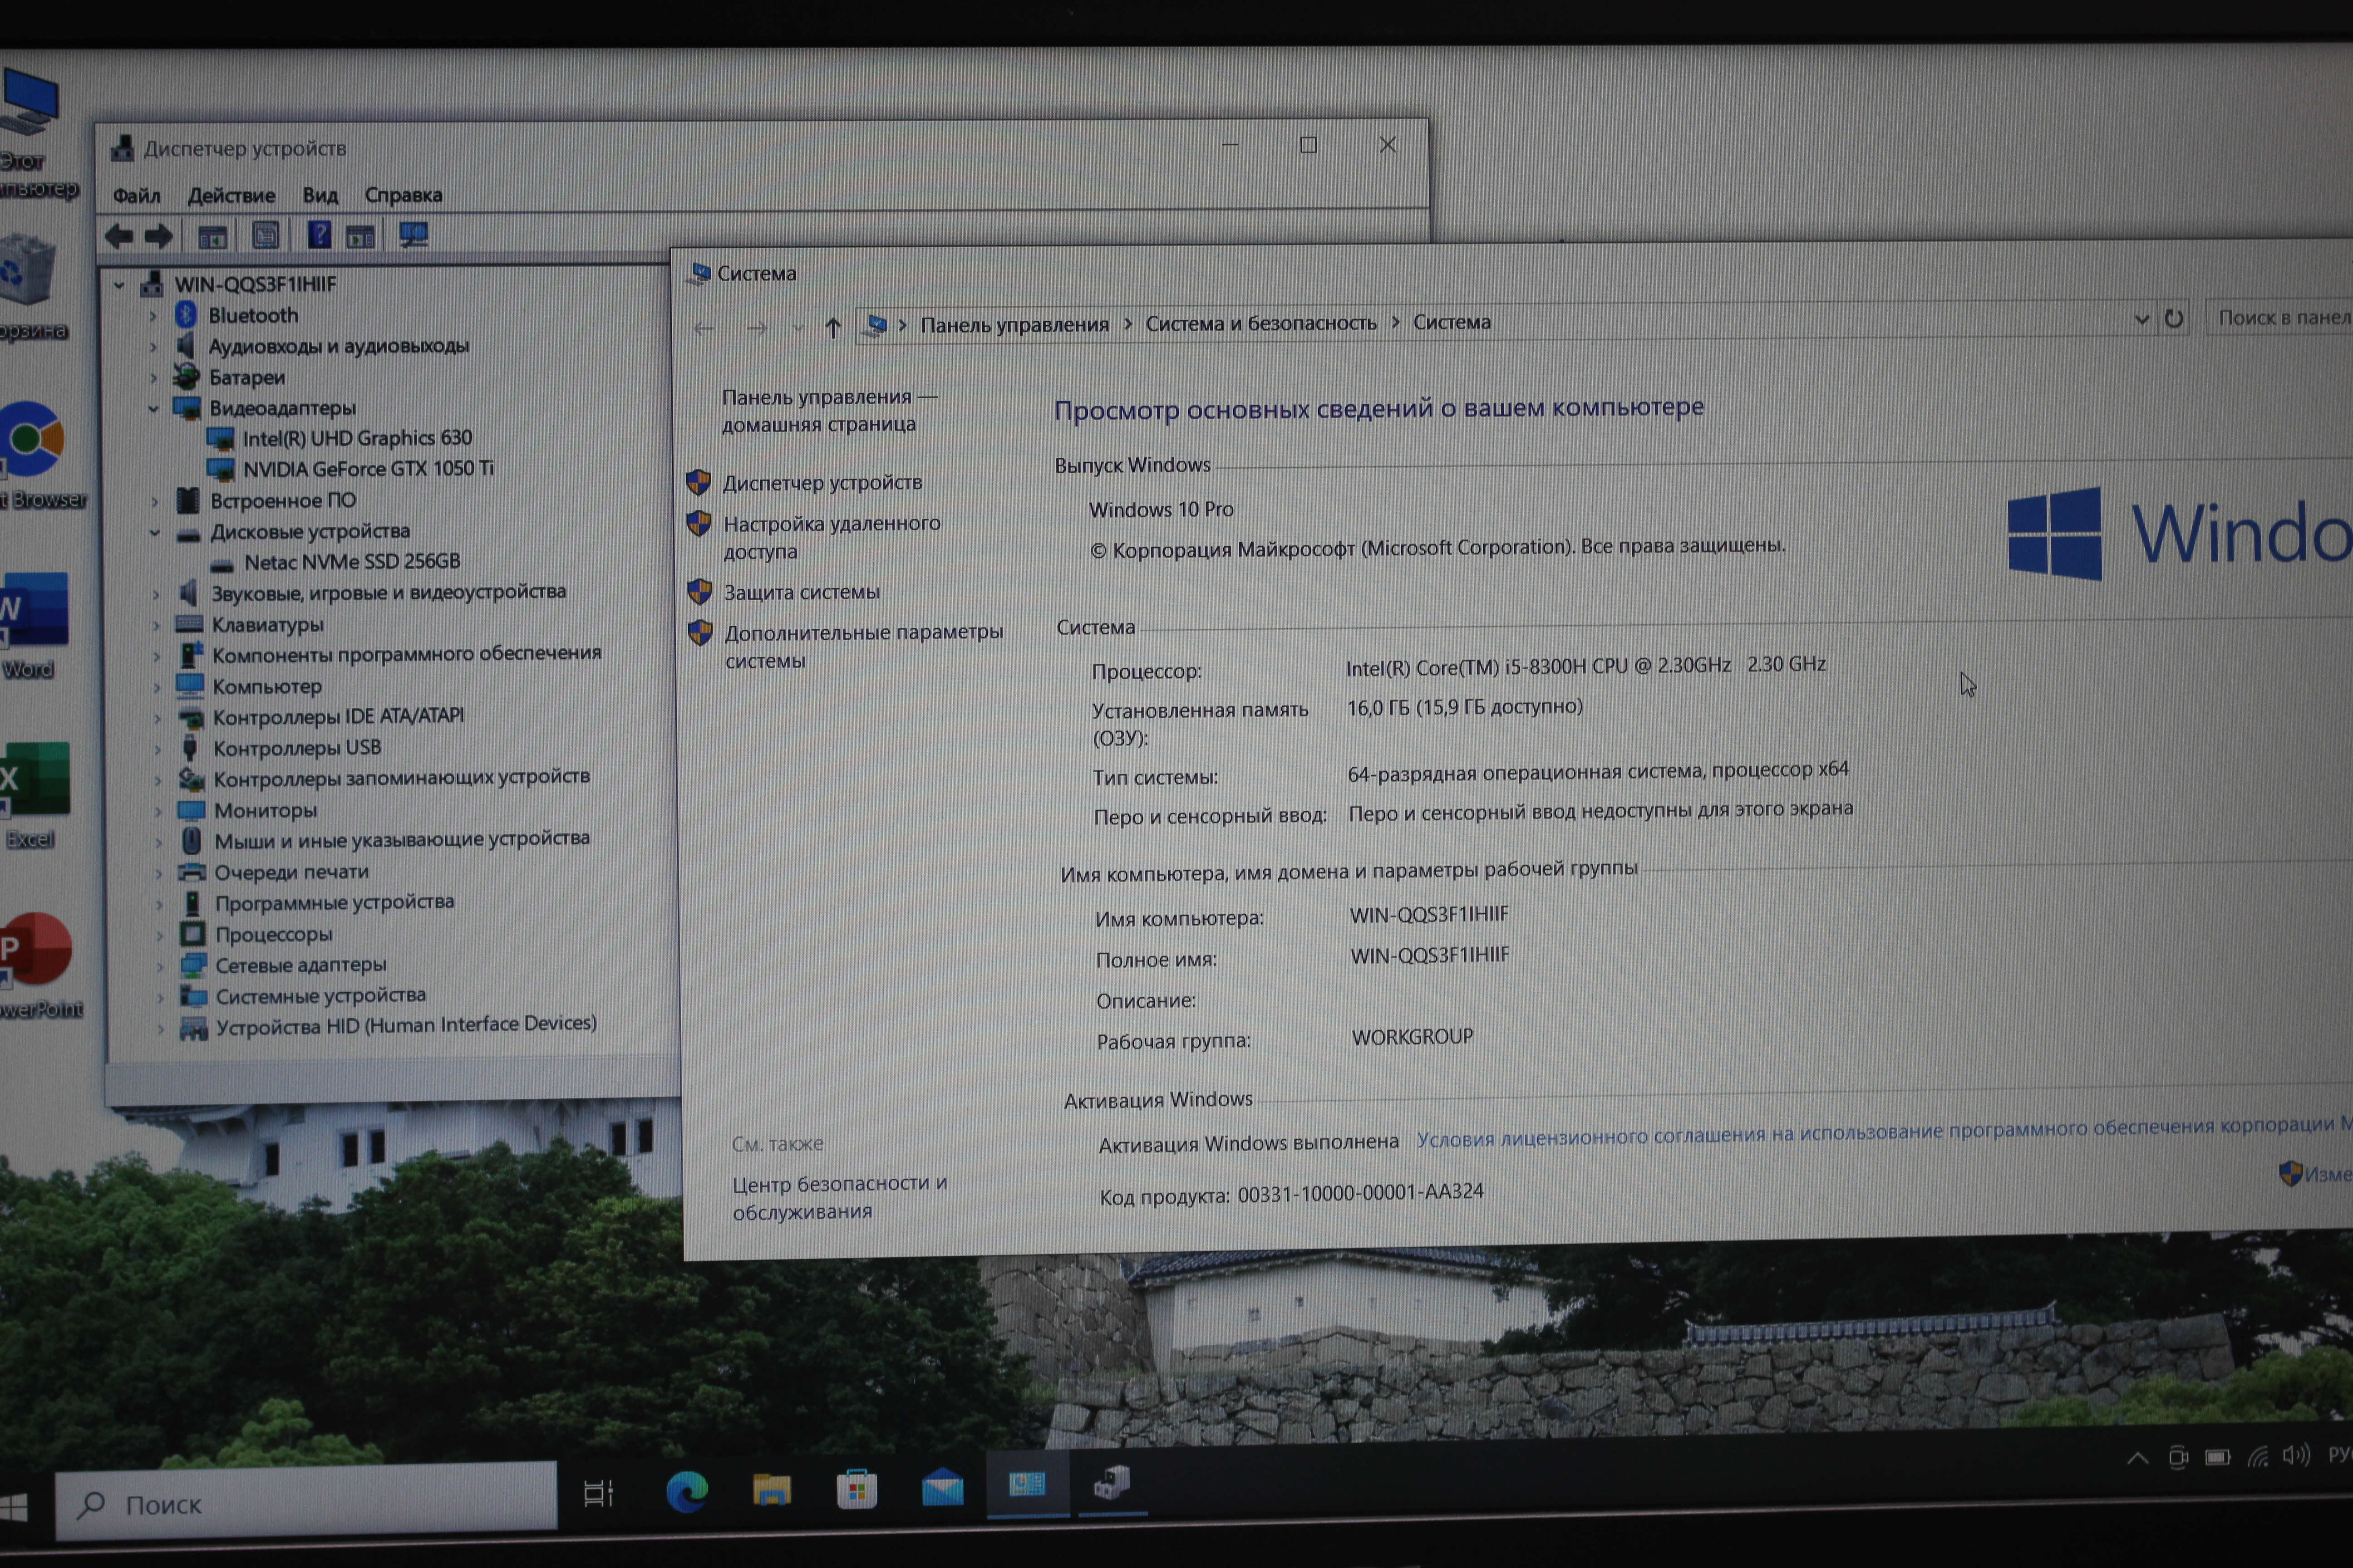This screenshot has width=2353, height=1568.
Task: Click the Защита системы link
Action: point(801,592)
